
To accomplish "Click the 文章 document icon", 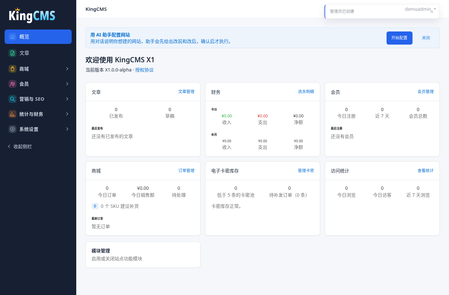I will (x=12, y=53).
